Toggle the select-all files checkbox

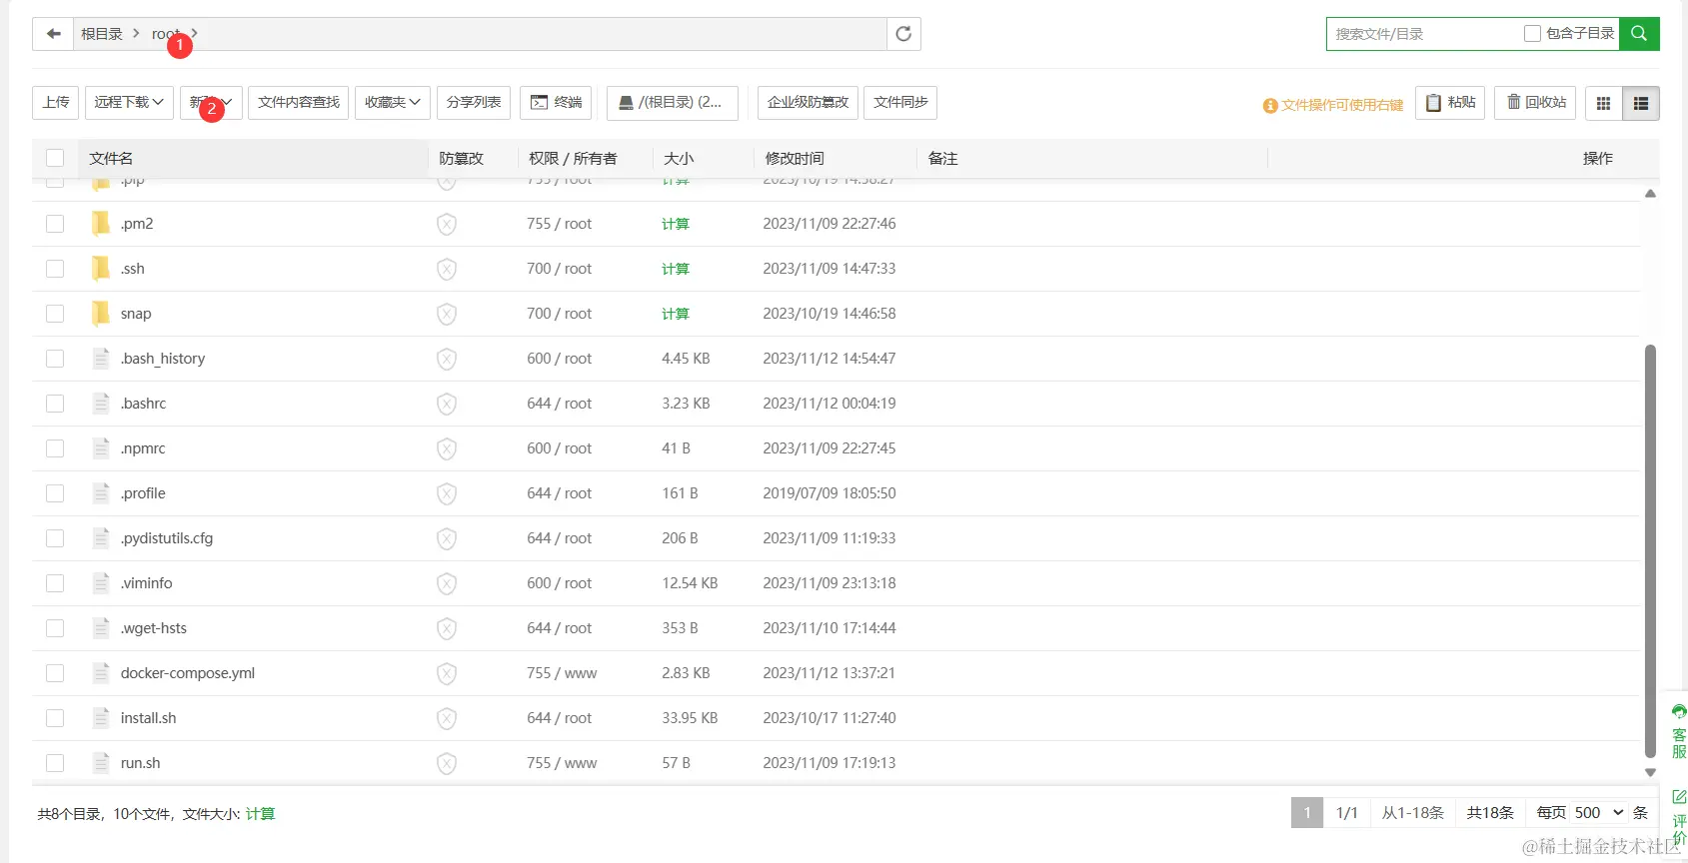tap(55, 158)
